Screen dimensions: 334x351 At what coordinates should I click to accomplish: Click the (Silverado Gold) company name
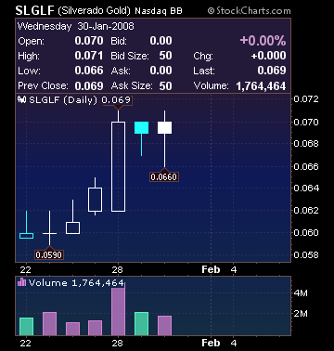coord(95,11)
